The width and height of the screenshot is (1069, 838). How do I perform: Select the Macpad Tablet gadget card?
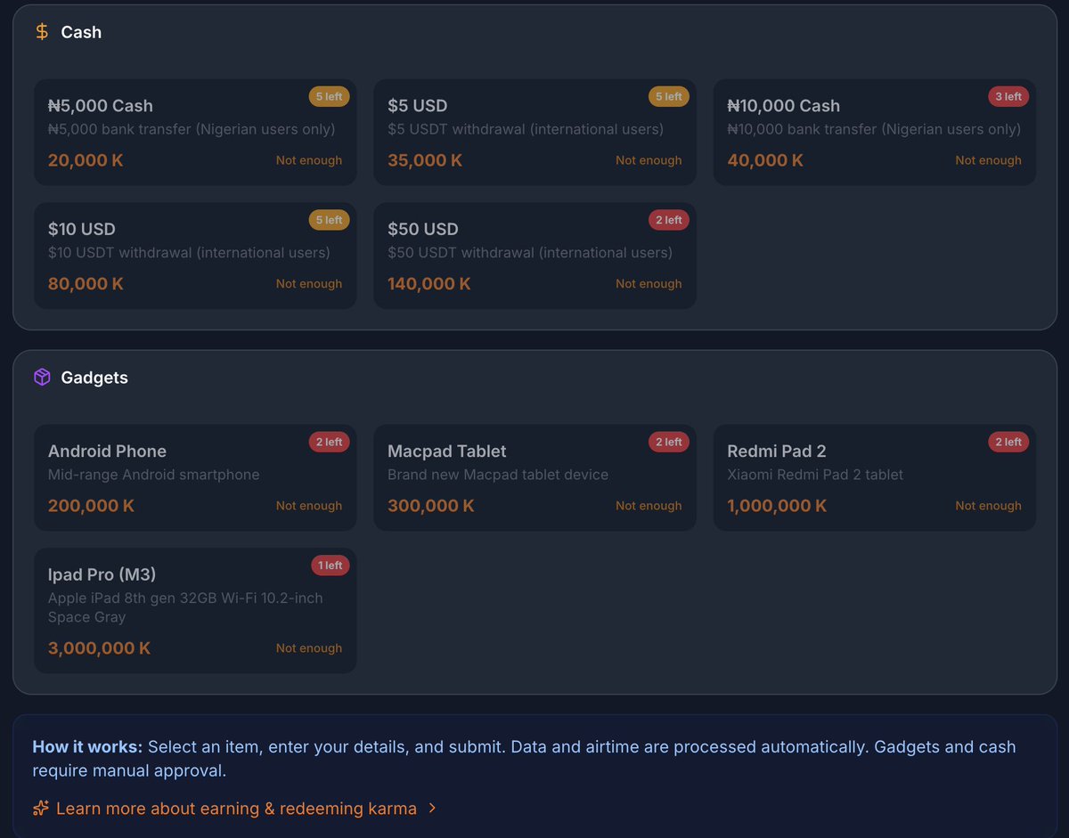coord(534,478)
